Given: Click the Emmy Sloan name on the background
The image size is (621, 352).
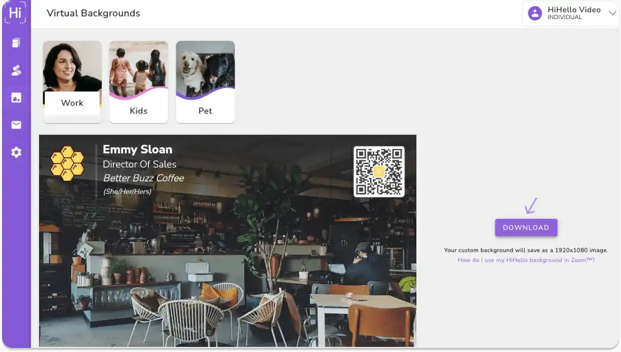Looking at the screenshot, I should click(x=137, y=150).
